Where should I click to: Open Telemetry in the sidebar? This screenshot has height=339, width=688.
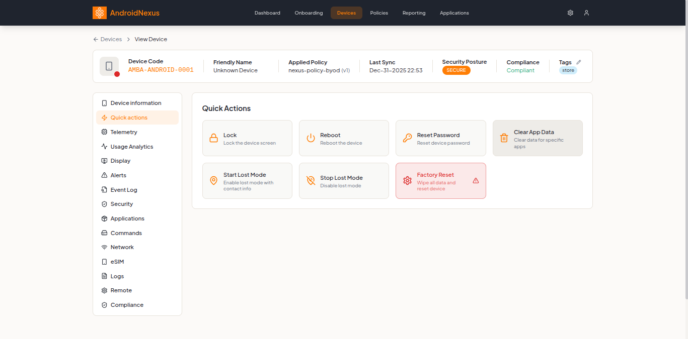(124, 132)
